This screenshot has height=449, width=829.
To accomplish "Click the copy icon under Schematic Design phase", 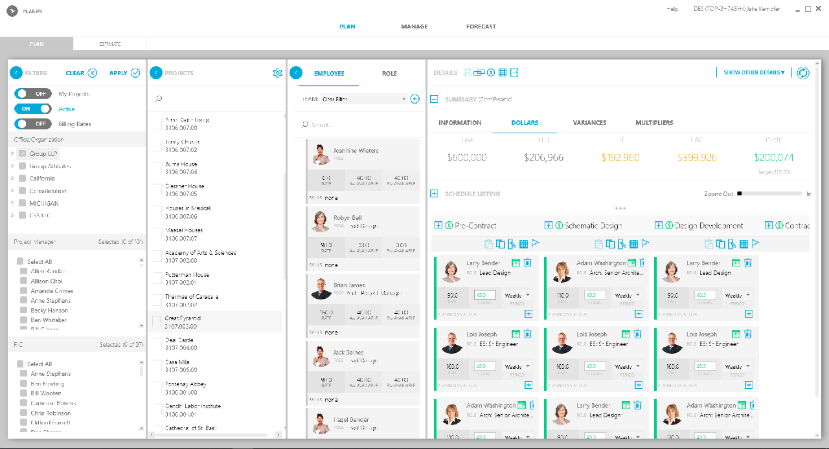I will 610,244.
